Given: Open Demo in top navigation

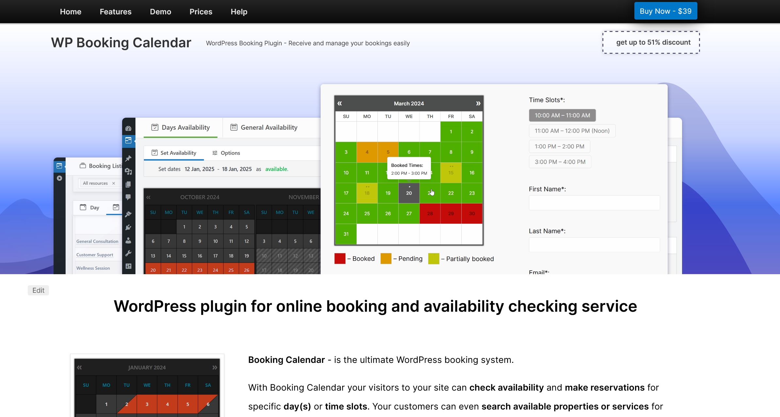Looking at the screenshot, I should pyautogui.click(x=160, y=12).
